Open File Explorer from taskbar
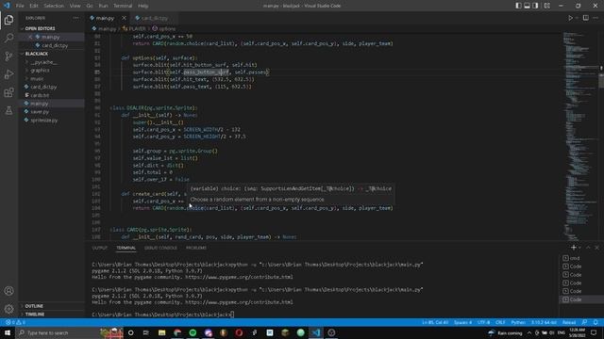Viewport: 604px width, 339px height. 161,332
